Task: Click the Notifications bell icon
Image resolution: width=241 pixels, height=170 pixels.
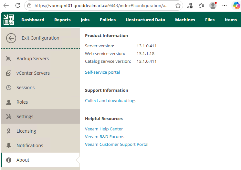Action: point(9,145)
